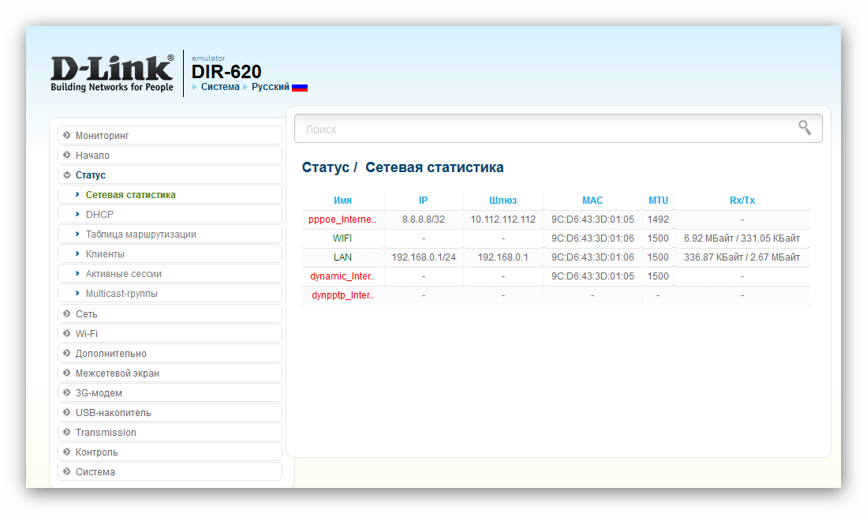This screenshot has height=514, width=867.
Task: Expand the Сеть menu section
Action: (87, 313)
